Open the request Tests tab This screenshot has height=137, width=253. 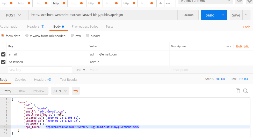coord(109,27)
